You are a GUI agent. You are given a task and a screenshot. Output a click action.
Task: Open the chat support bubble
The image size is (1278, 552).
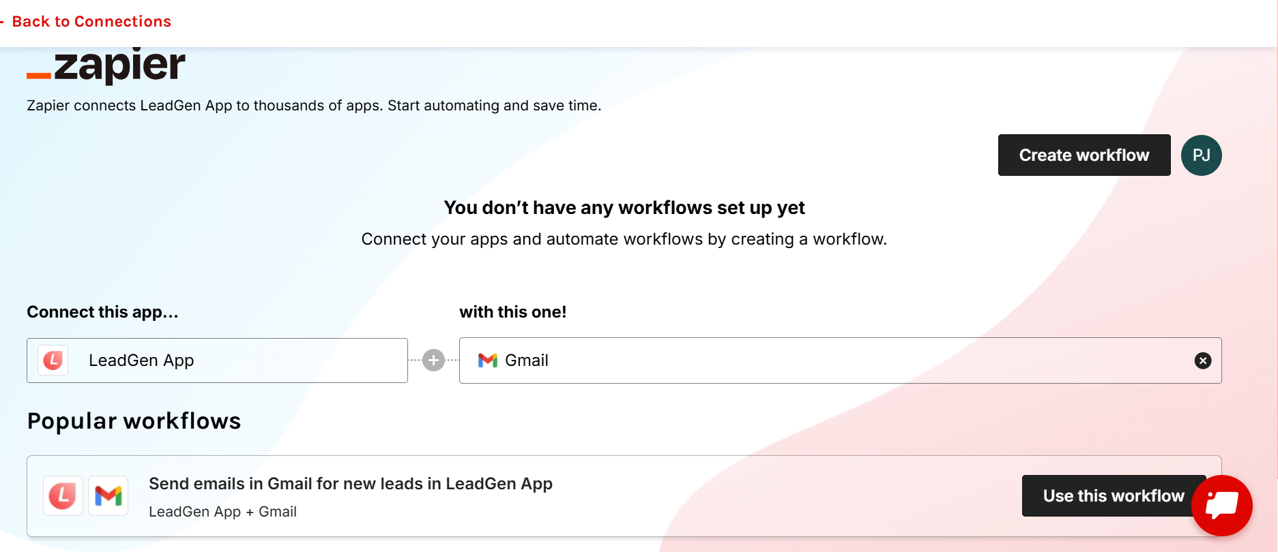click(x=1222, y=506)
